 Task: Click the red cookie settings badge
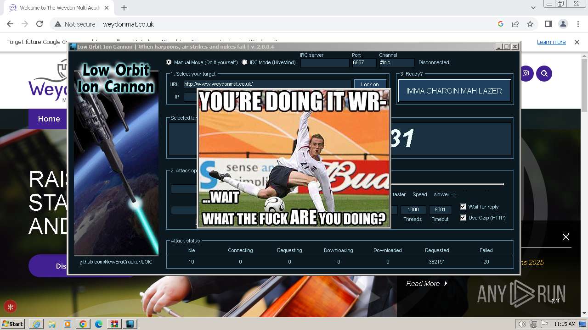(x=10, y=307)
